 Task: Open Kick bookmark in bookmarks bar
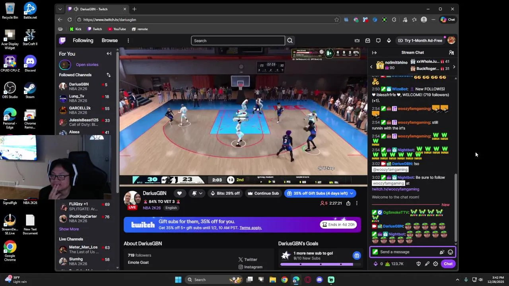(75, 29)
